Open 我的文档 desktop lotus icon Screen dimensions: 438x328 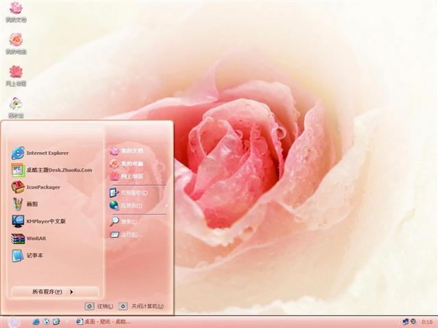click(x=16, y=10)
